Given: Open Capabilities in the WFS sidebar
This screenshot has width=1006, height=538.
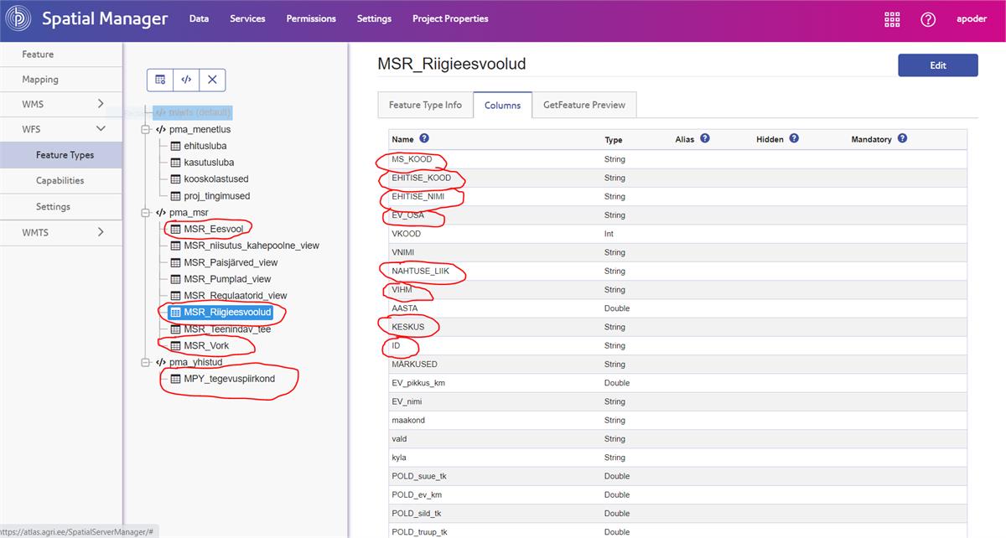Looking at the screenshot, I should click(60, 180).
